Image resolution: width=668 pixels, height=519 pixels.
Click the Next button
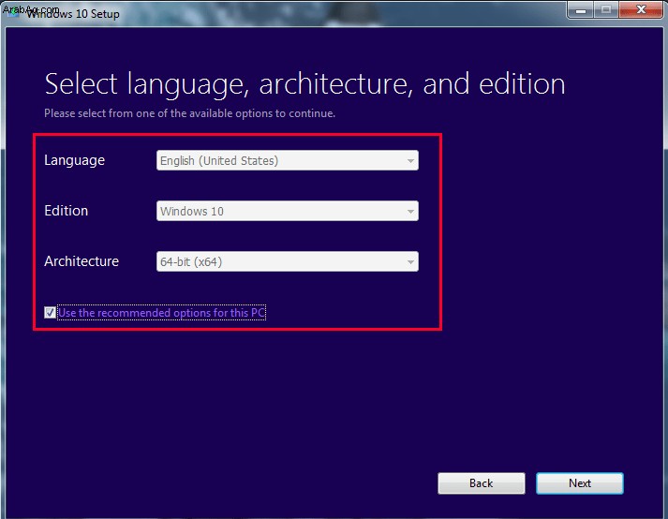coord(579,483)
